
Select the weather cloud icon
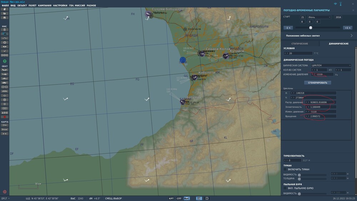pyautogui.click(x=5, y=34)
